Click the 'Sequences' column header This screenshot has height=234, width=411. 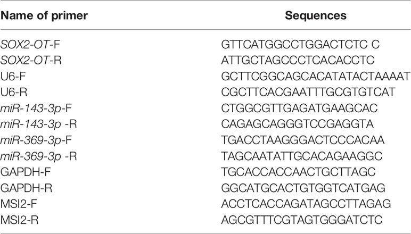(316, 16)
